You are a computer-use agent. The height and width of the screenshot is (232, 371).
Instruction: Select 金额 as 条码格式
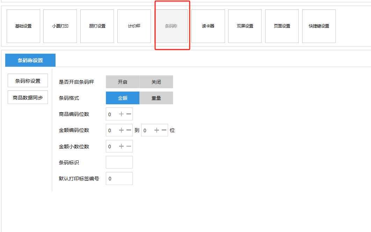pyautogui.click(x=123, y=98)
